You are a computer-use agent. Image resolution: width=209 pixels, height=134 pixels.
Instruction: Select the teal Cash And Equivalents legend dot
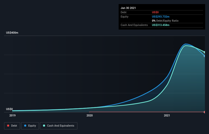[44, 126]
